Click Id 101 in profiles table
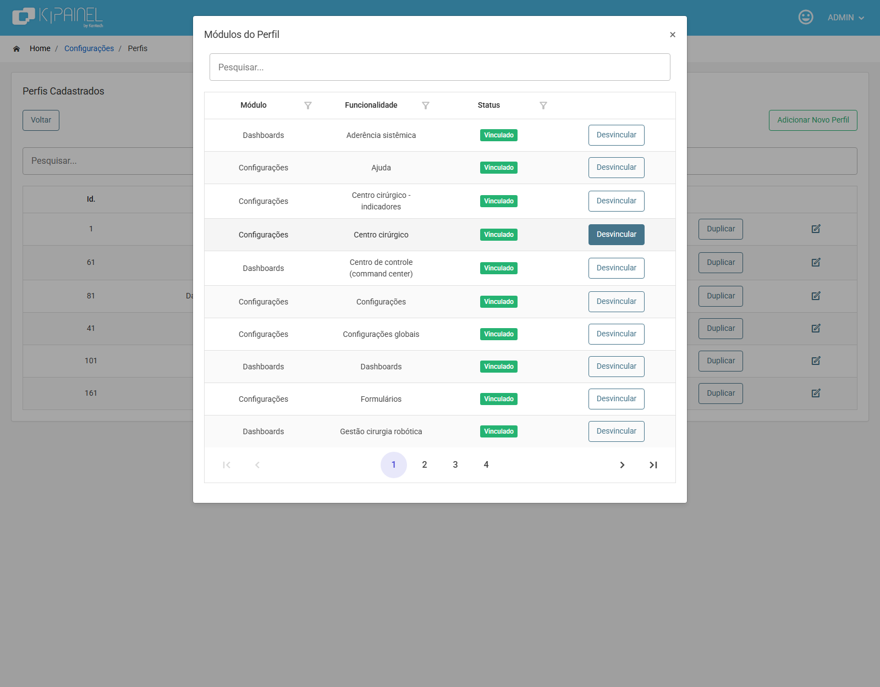The height and width of the screenshot is (687, 880). coord(91,361)
